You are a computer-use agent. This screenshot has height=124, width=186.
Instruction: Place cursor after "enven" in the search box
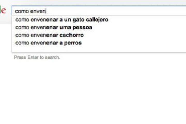point(46,11)
